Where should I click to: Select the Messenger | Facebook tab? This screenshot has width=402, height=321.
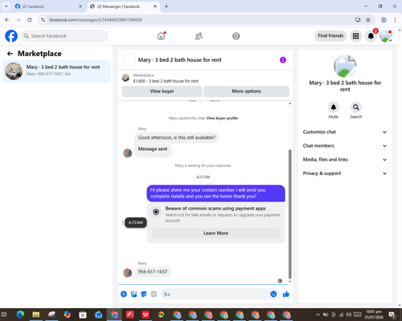click(x=123, y=6)
